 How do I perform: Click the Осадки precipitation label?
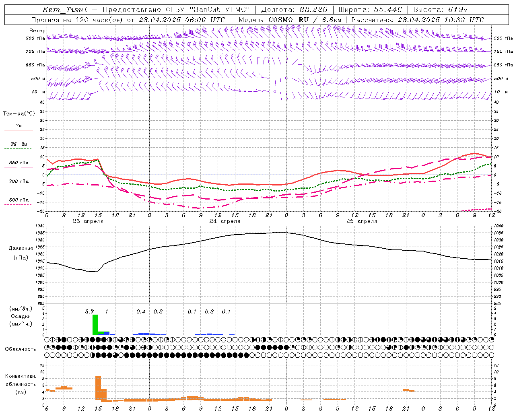[21, 316]
